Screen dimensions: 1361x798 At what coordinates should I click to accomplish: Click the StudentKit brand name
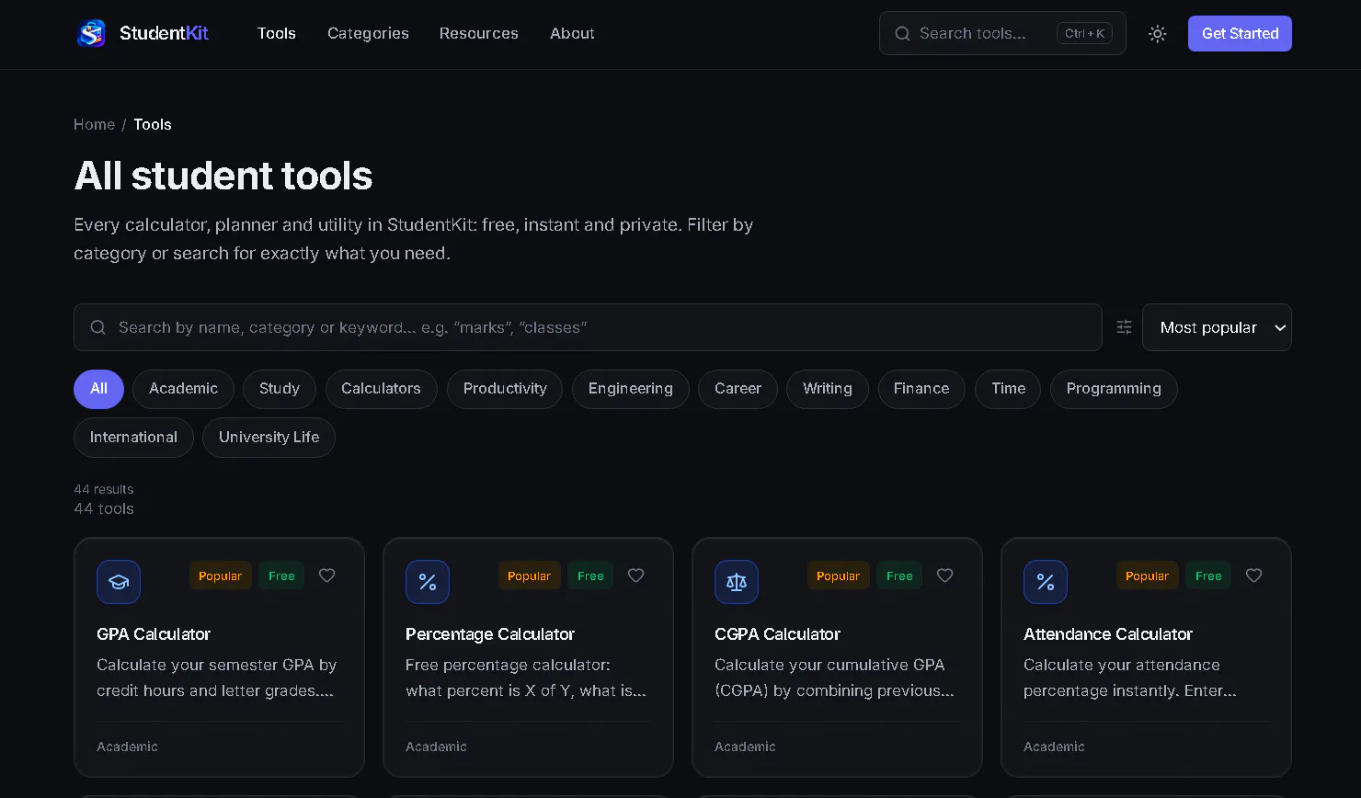(164, 34)
